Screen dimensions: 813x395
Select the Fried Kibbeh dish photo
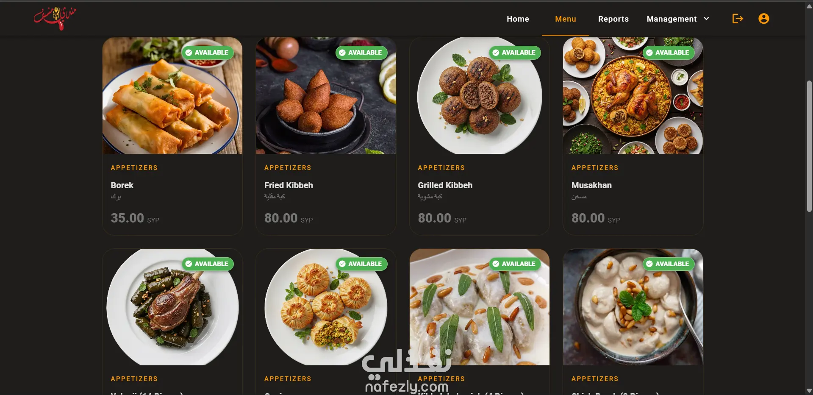click(x=326, y=95)
